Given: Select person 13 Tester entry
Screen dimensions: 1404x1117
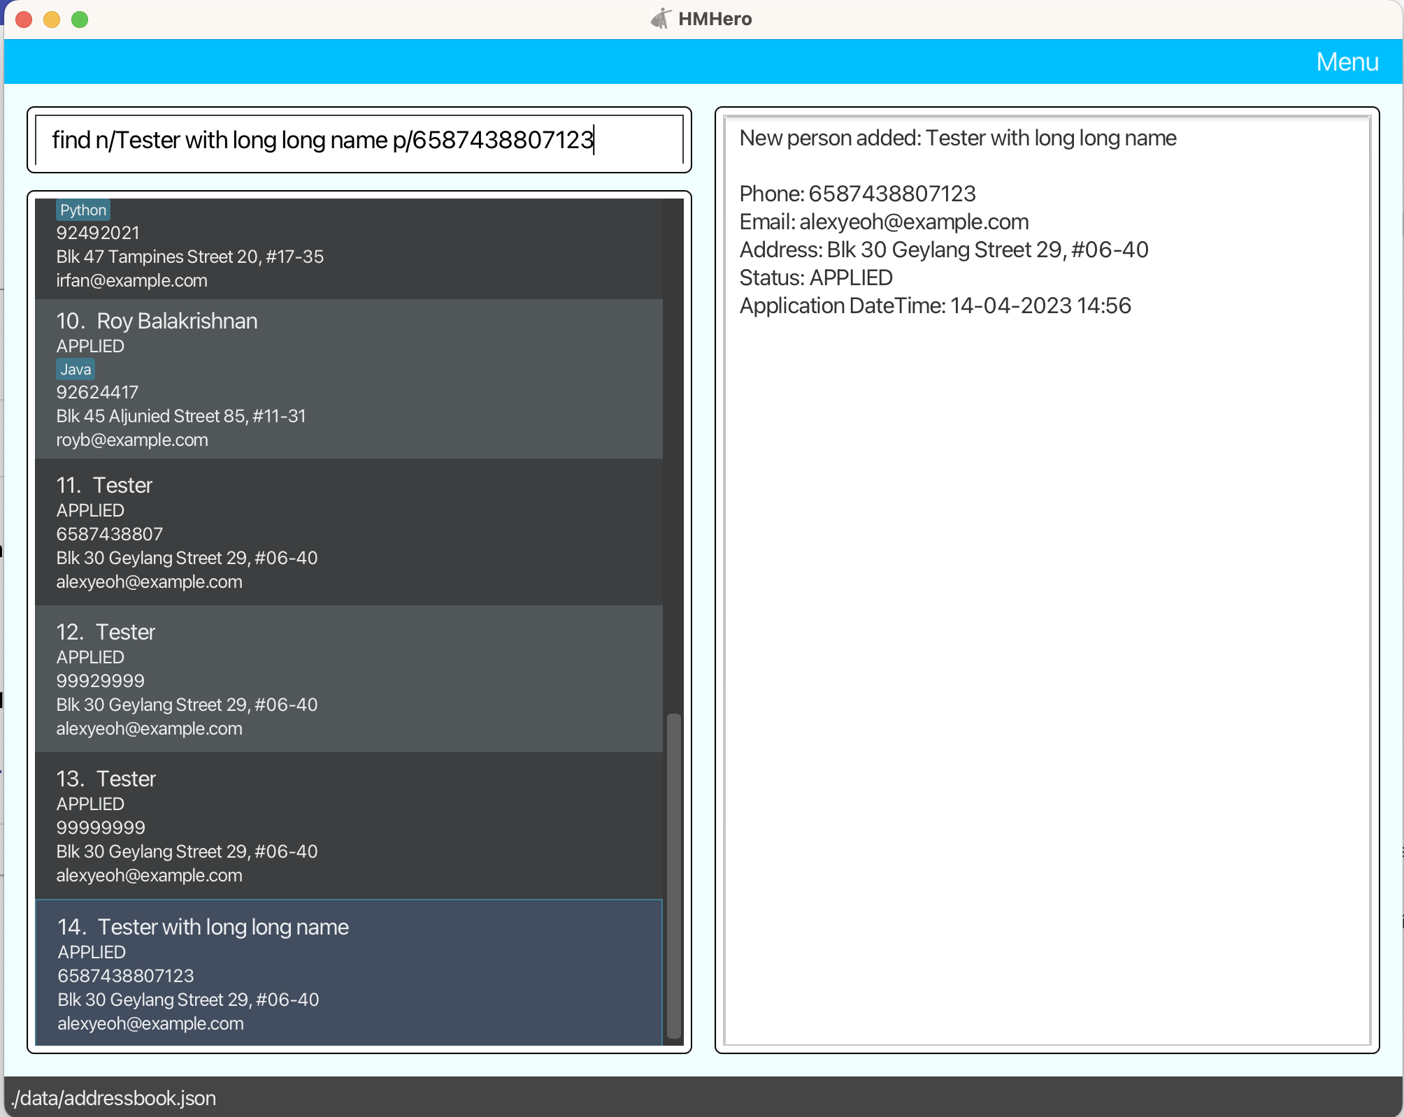Looking at the screenshot, I should [348, 826].
